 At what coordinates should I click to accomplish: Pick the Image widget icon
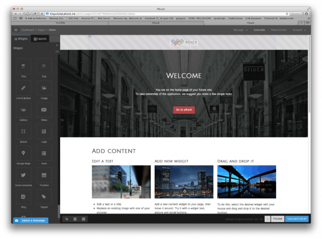[x=44, y=88]
